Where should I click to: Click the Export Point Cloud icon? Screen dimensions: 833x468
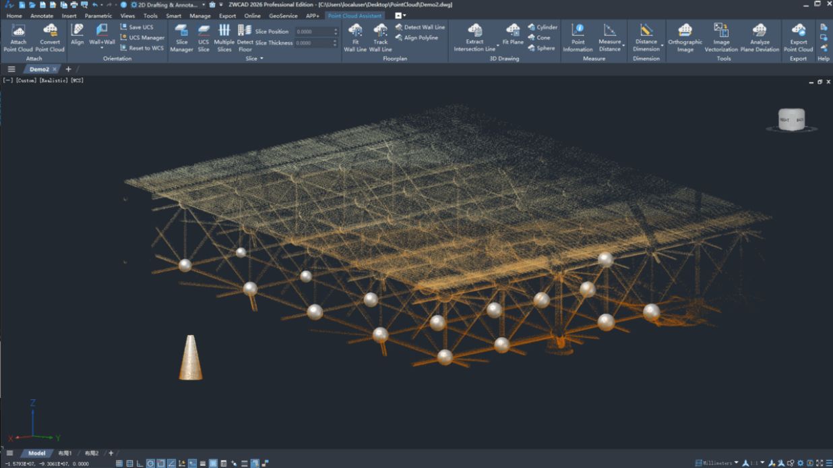(798, 30)
